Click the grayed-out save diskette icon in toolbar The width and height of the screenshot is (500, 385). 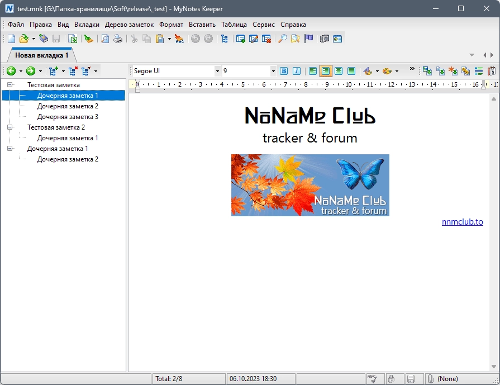coord(56,39)
